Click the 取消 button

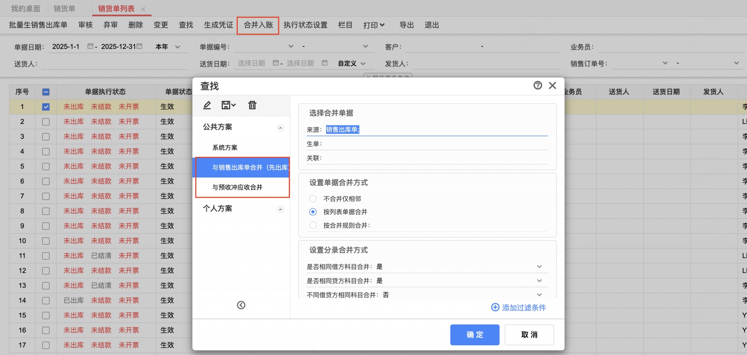[x=529, y=335]
